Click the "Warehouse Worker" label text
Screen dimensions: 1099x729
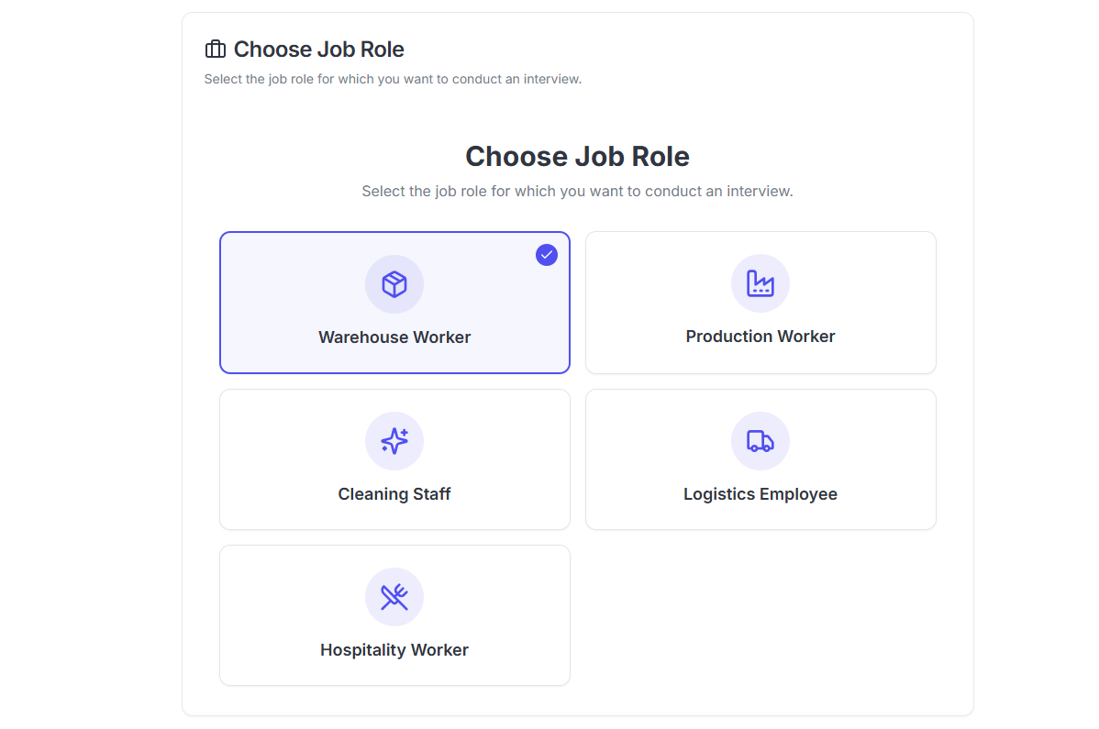pos(394,337)
